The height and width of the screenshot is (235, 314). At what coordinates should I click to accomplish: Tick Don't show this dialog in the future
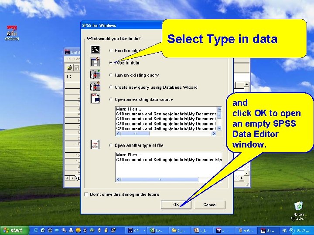pyautogui.click(x=86, y=194)
